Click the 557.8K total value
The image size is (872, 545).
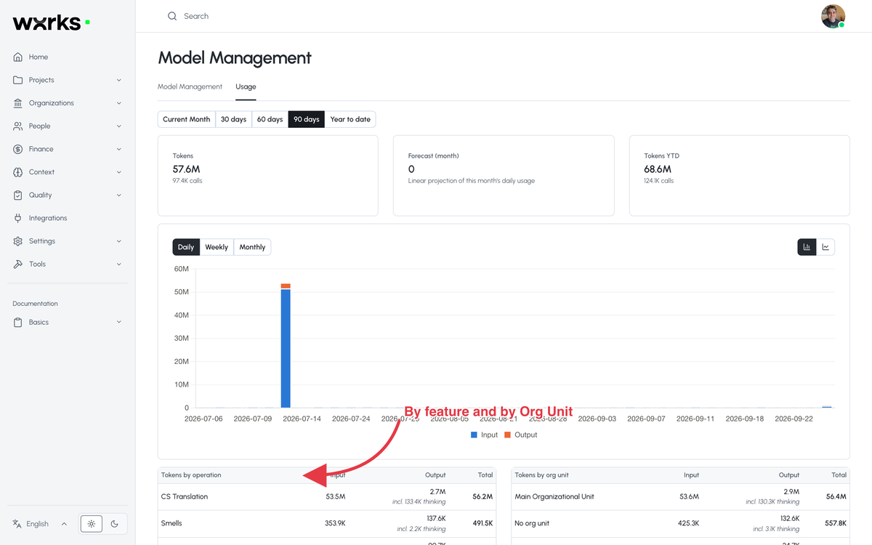[836, 523]
